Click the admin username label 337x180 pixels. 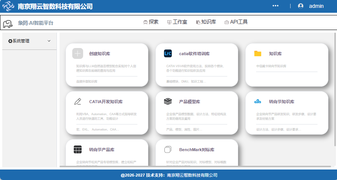point(316,6)
